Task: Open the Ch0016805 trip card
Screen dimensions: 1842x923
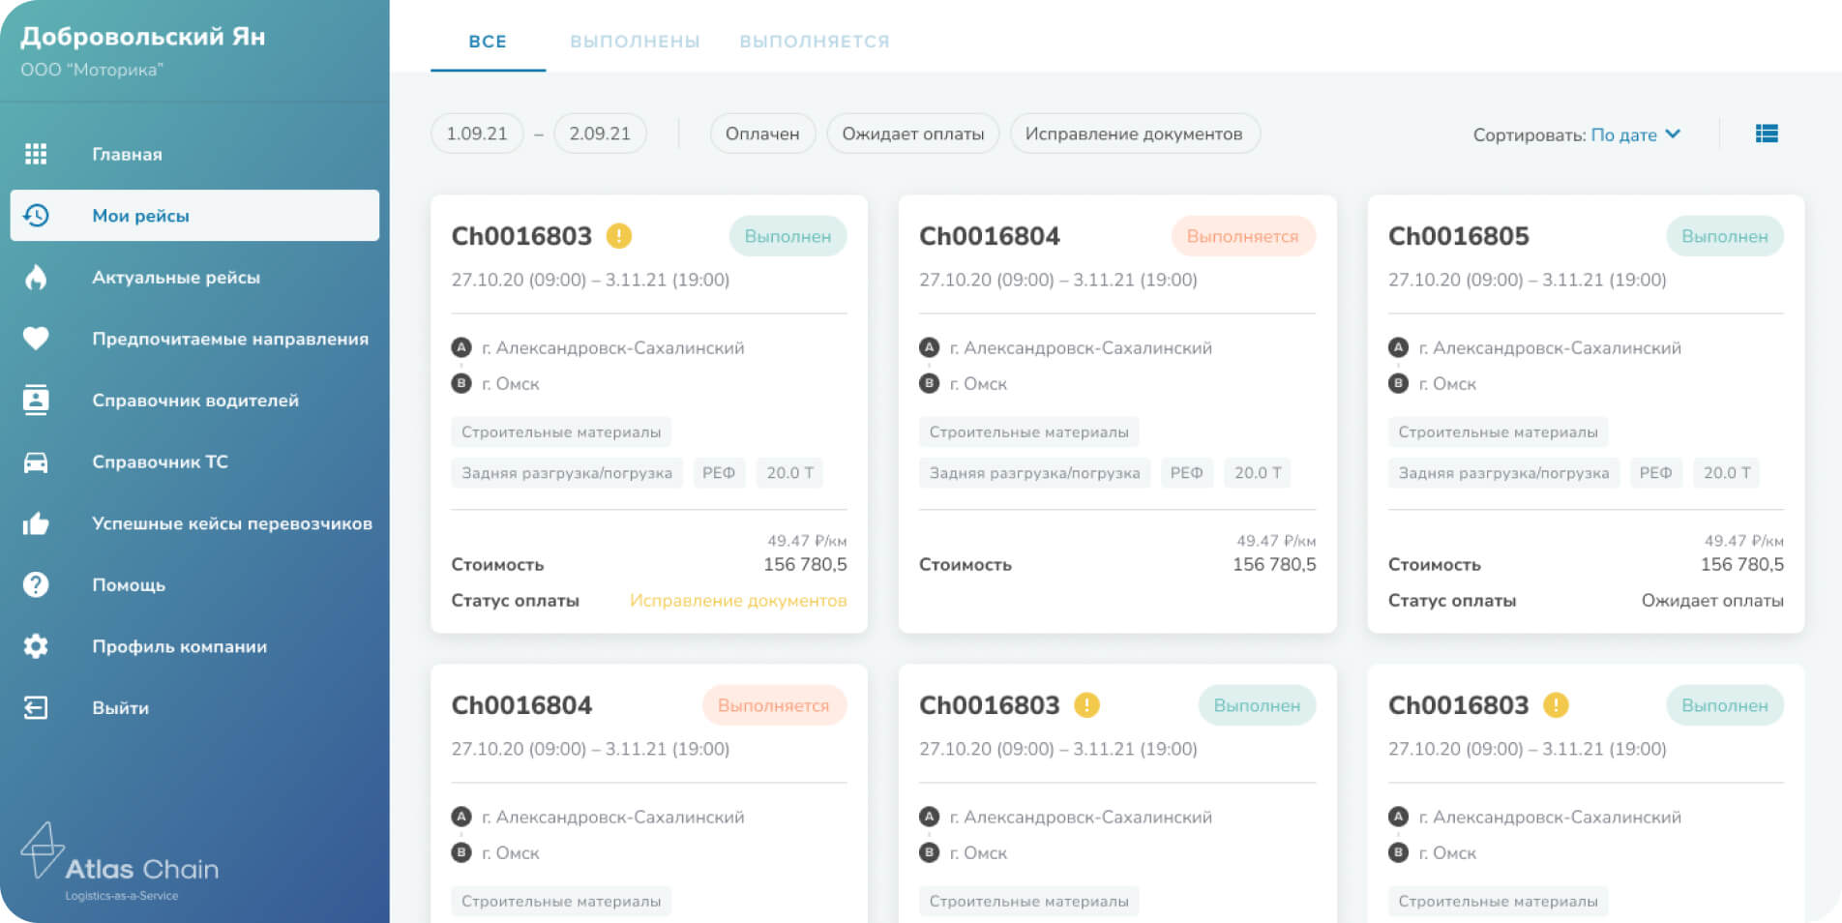Action: coord(1458,236)
